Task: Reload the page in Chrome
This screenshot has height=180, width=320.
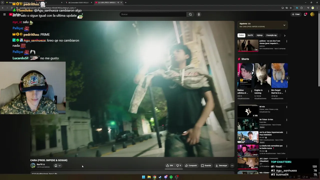Action: (12, 8)
